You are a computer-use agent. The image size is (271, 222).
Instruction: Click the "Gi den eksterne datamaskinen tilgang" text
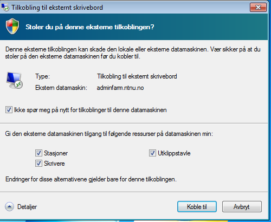[x=109, y=134]
